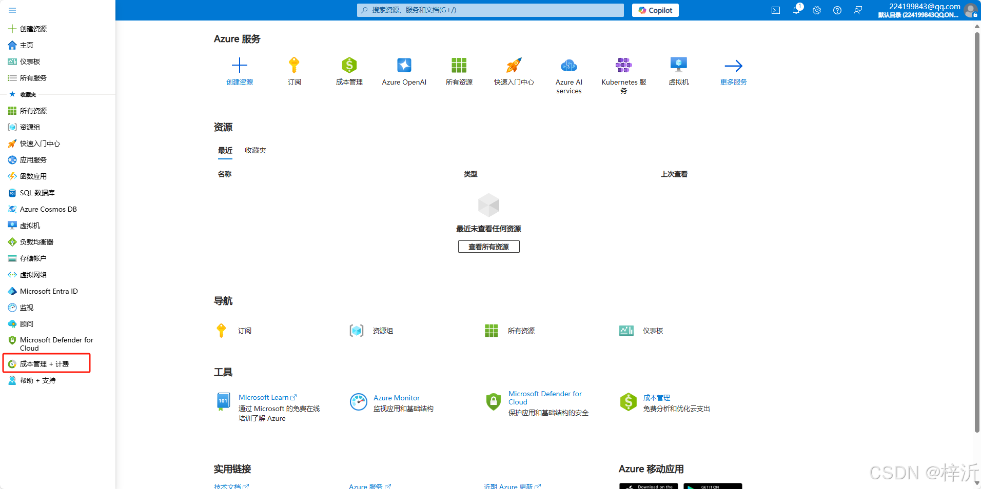Open the Azure Monitor link
This screenshot has height=489, width=981.
click(397, 398)
